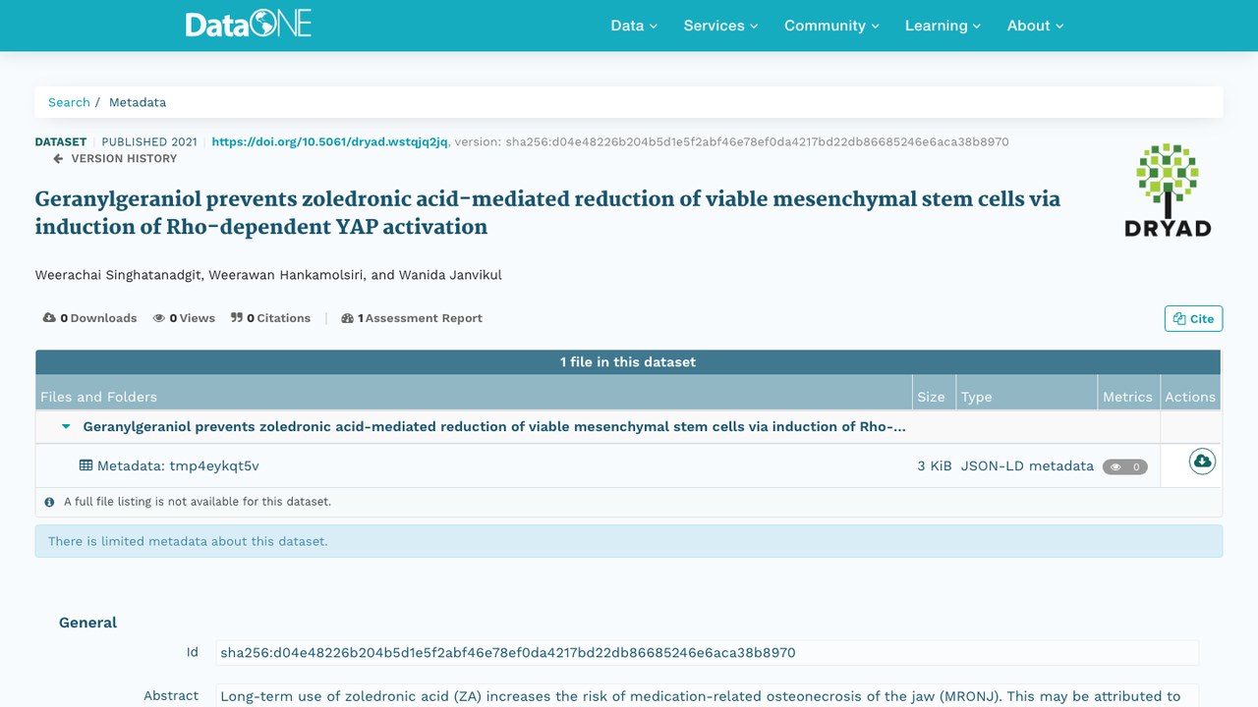Open the Data dropdown menu
1258x707 pixels.
(634, 26)
